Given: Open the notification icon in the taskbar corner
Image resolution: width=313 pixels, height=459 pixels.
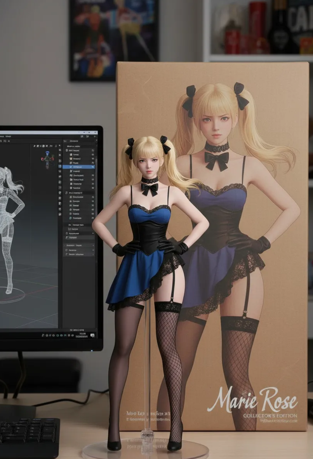Looking at the screenshot, I should [92, 335].
